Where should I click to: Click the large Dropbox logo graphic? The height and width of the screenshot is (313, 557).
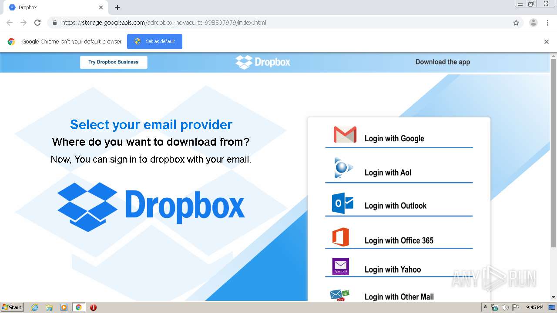coord(151,206)
